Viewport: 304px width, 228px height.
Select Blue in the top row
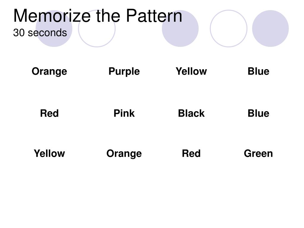pos(259,71)
